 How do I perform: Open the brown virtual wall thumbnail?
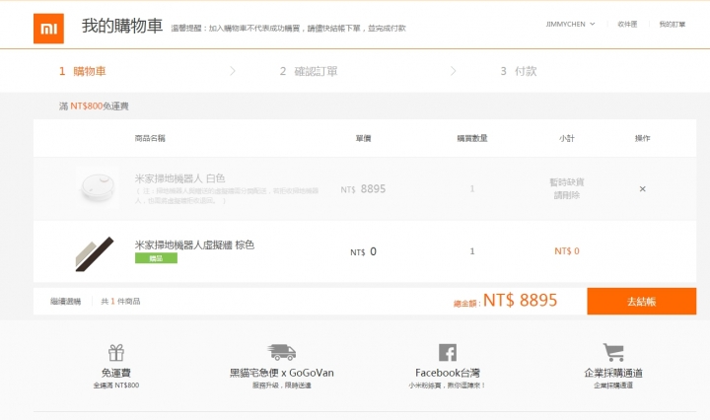click(x=95, y=254)
